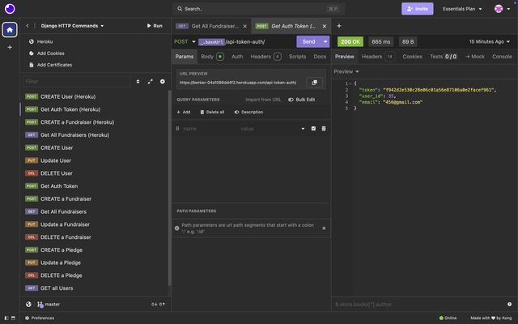Open the account menu arrow beside avatar
This screenshot has width=518, height=324.
tap(508, 9)
